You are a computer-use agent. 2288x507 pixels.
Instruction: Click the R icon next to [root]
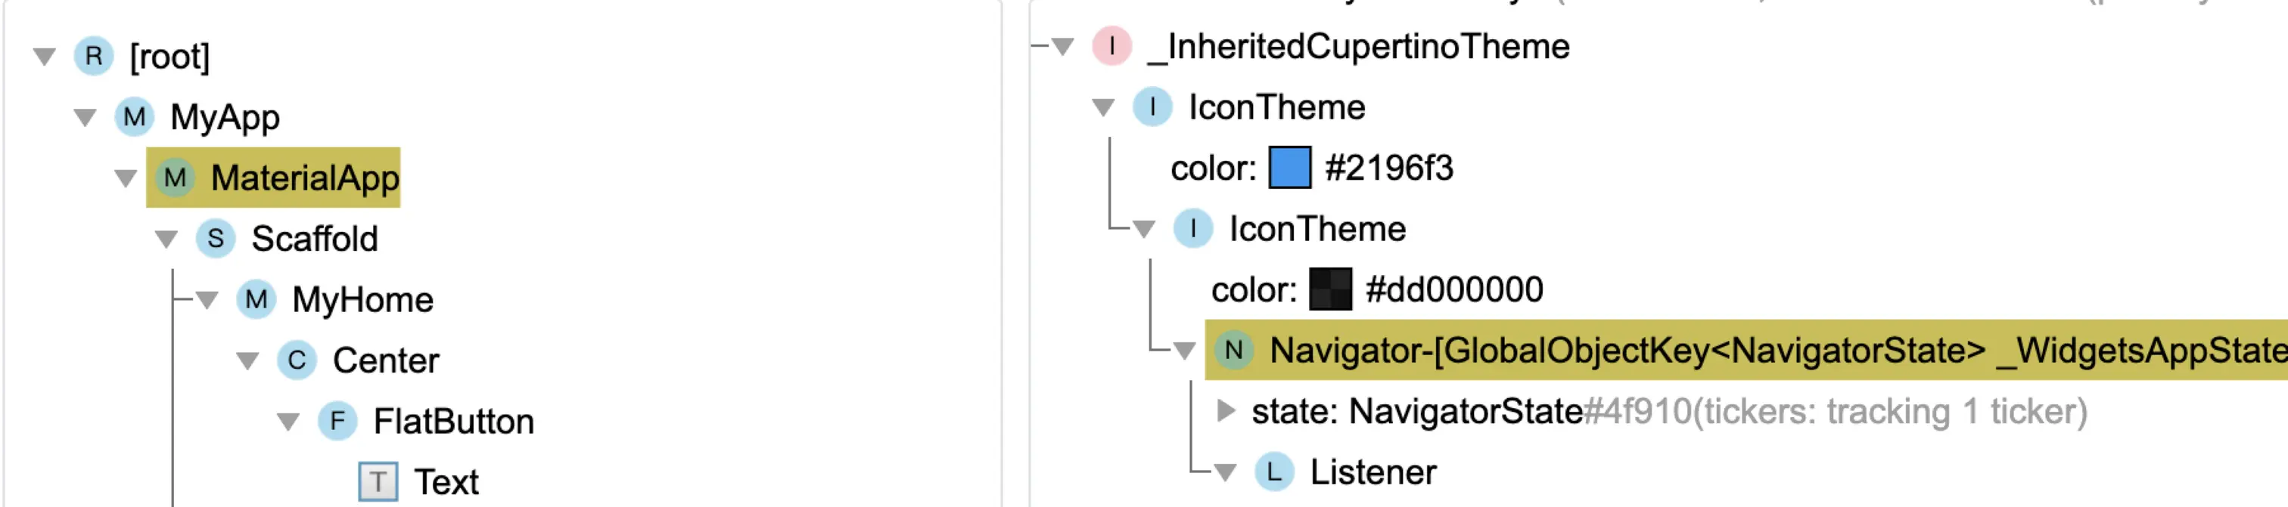(x=93, y=56)
